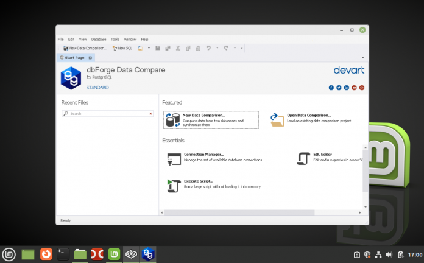Open the LinkedIn social icon link
This screenshot has height=263, width=424.
(x=347, y=88)
